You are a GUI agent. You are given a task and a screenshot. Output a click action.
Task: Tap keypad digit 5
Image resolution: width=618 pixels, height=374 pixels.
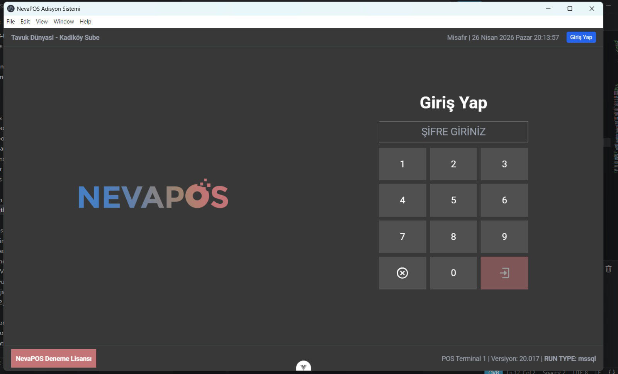453,200
